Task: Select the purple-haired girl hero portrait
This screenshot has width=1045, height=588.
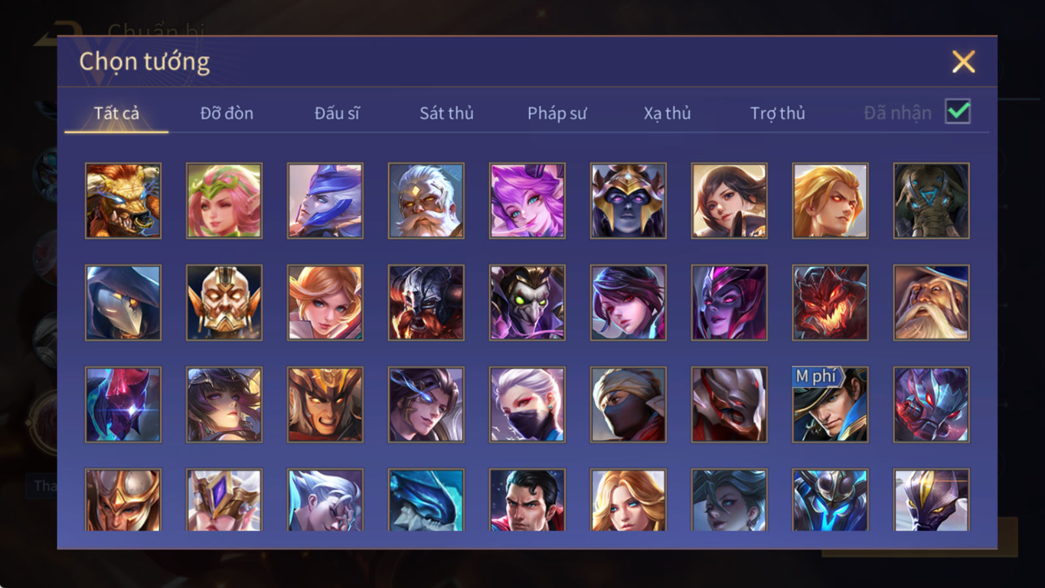Action: pos(527,201)
